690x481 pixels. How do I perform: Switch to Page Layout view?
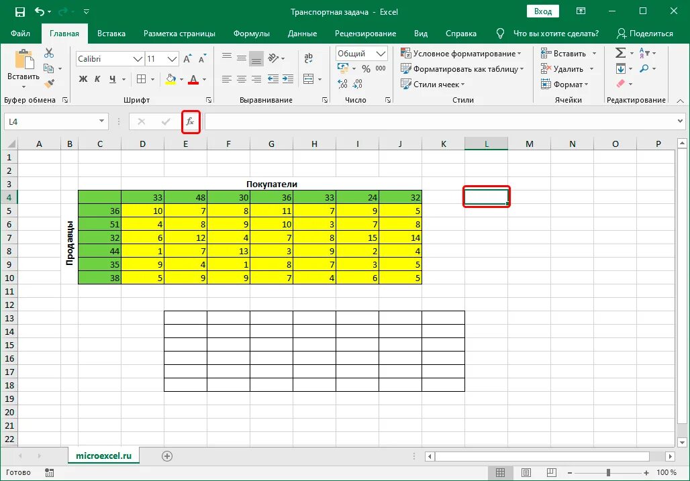tap(526, 473)
